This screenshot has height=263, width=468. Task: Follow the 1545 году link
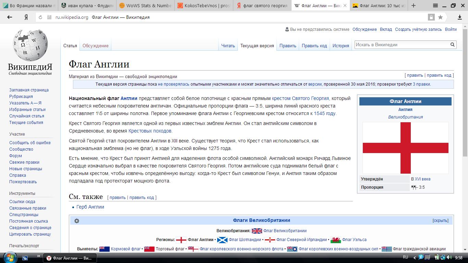tap(325, 113)
